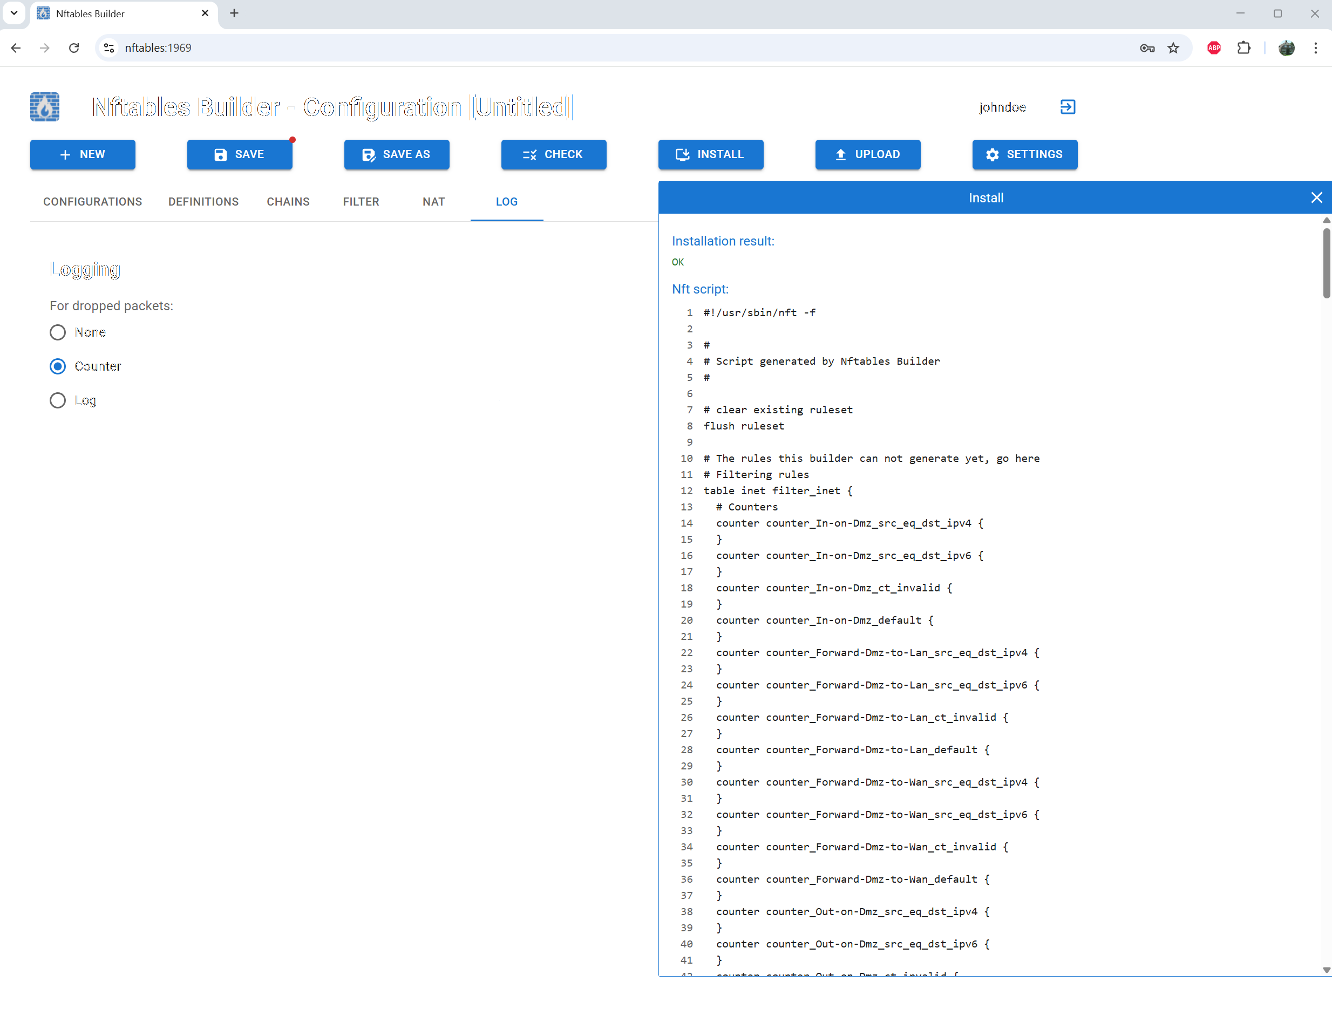Close the Install result panel
Viewport: 1332px width, 1016px height.
tap(1316, 197)
